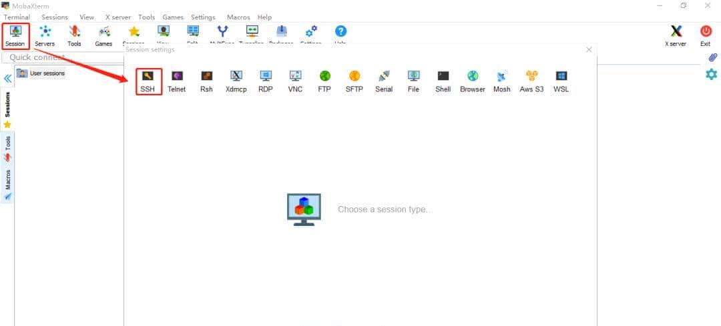The height and width of the screenshot is (326, 721).
Task: Choose SSH session type
Action: tap(148, 82)
